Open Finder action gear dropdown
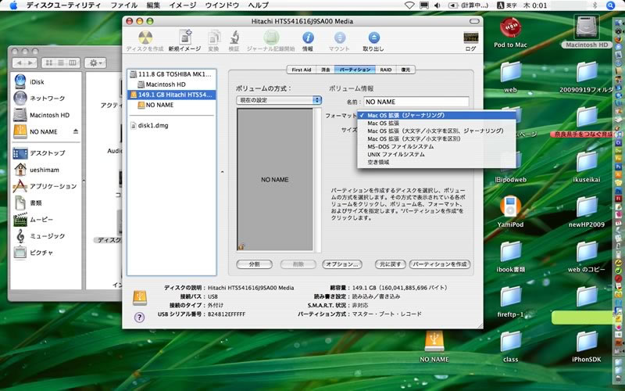This screenshot has height=391, width=625. coord(95,63)
